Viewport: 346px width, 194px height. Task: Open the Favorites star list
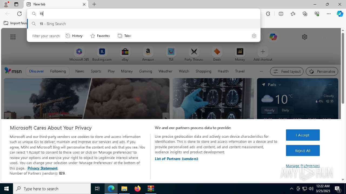point(293,14)
